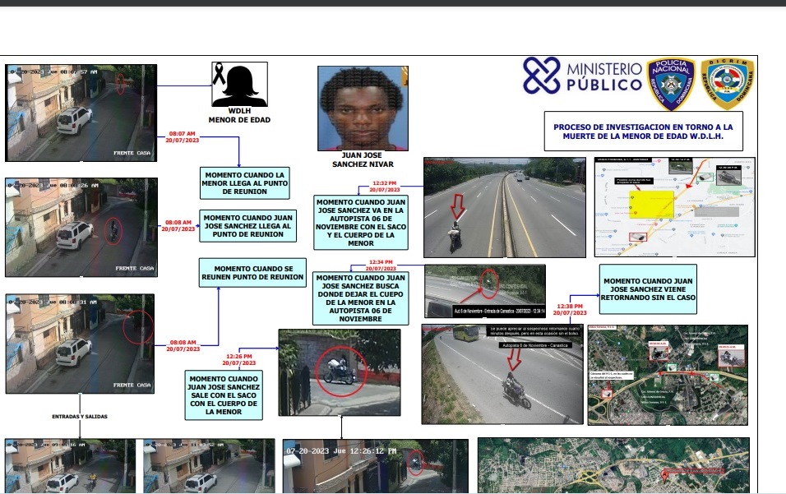Screen dimensions: 786x494
Task: Select the 'BUSCA DONDE DEJAR EL CUEPO' text box
Action: pyautogui.click(x=360, y=298)
